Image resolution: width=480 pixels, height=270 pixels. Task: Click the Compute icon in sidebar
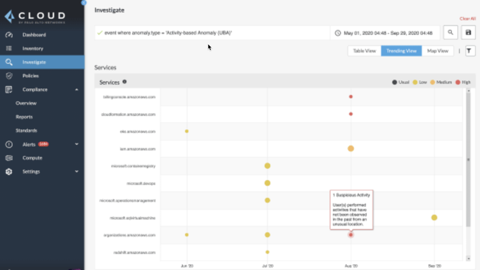point(9,158)
